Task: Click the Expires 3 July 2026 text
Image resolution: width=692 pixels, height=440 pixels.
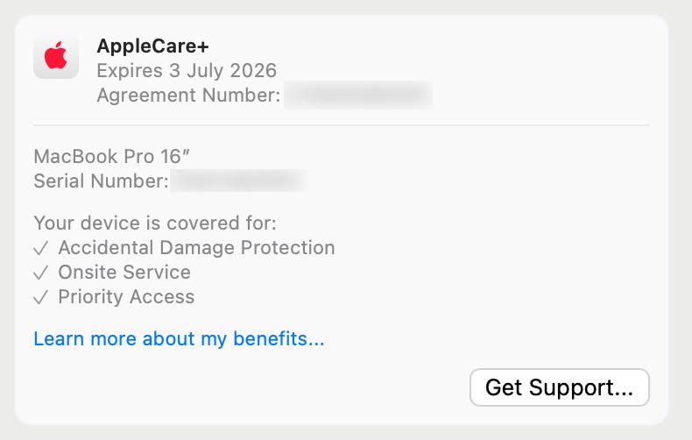Action: (186, 70)
